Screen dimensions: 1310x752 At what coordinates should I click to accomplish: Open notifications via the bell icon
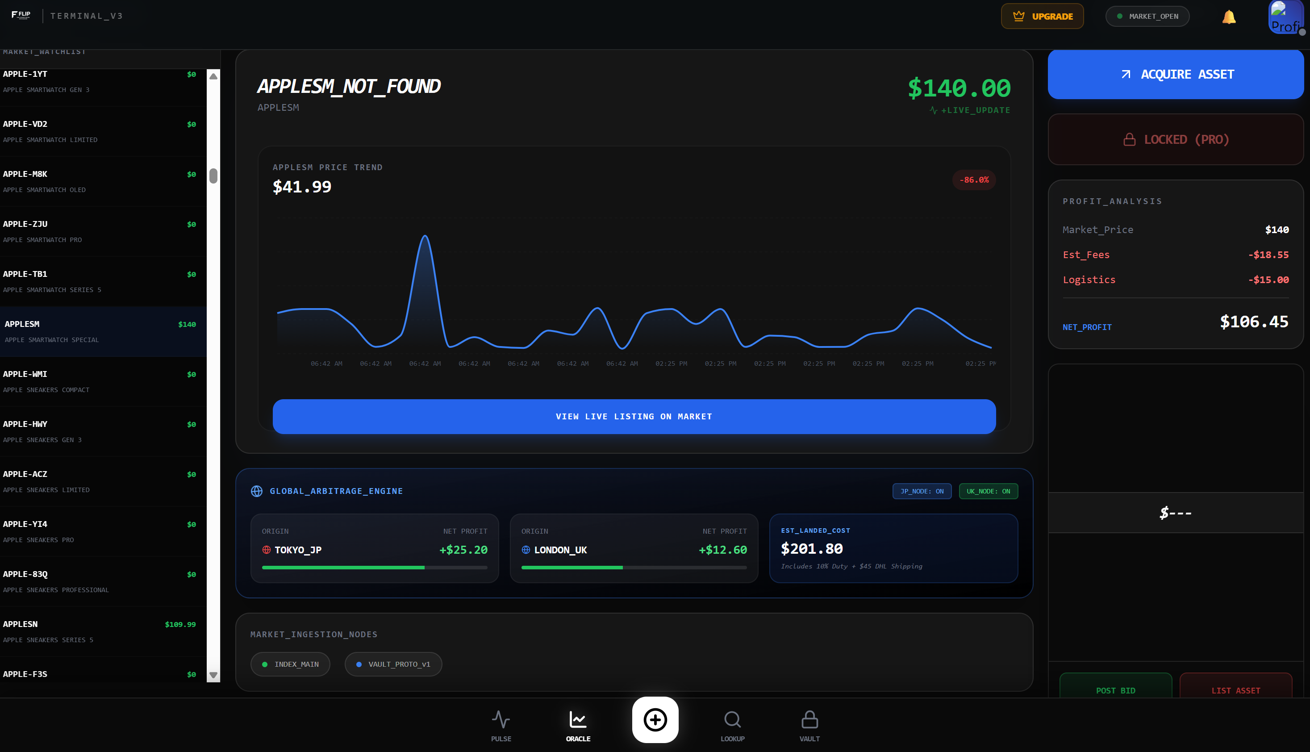click(1228, 16)
